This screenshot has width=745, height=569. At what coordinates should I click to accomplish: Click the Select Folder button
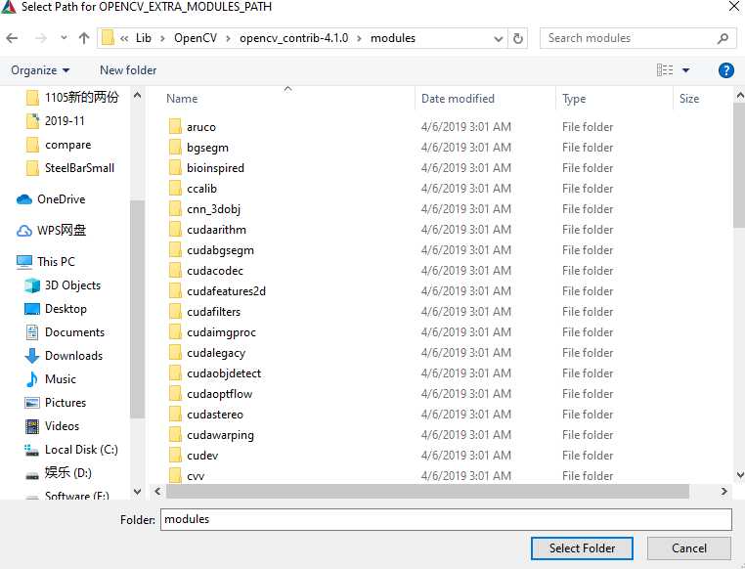[582, 548]
